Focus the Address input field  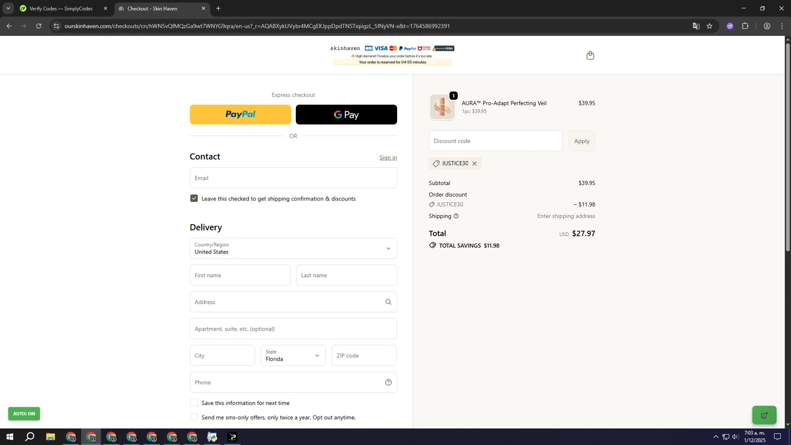point(293,302)
